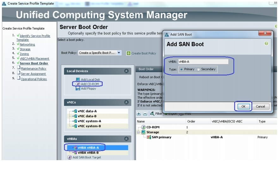Close the Add SAN Boot dialog
Viewport: 278px width, 169px height.
pyautogui.click(x=265, y=33)
